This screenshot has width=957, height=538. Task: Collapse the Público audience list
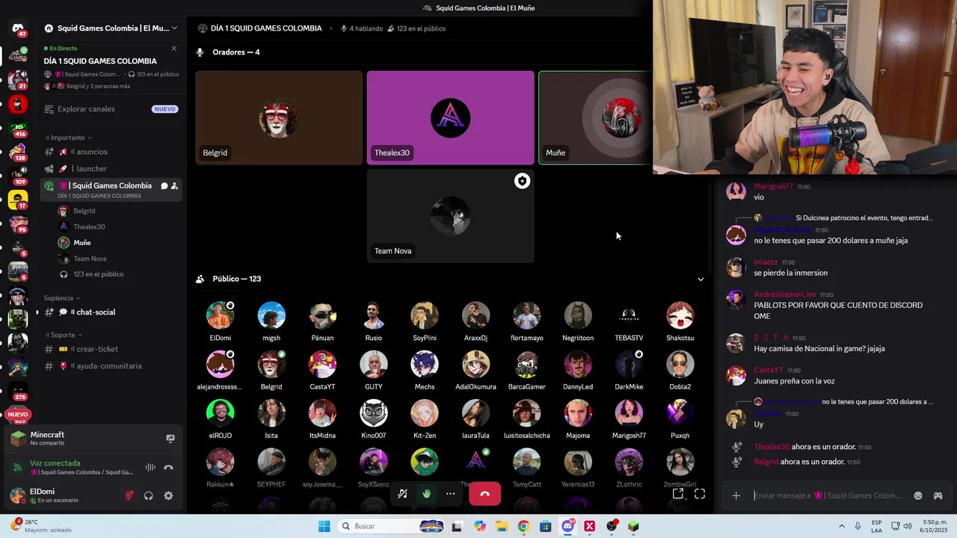(x=701, y=279)
